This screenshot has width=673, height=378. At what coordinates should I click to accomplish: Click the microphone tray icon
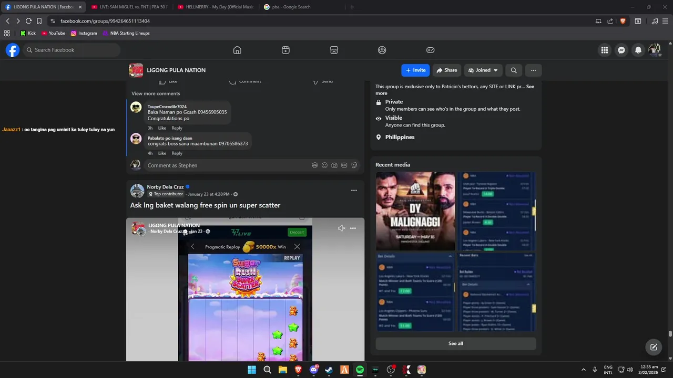tap(595, 370)
